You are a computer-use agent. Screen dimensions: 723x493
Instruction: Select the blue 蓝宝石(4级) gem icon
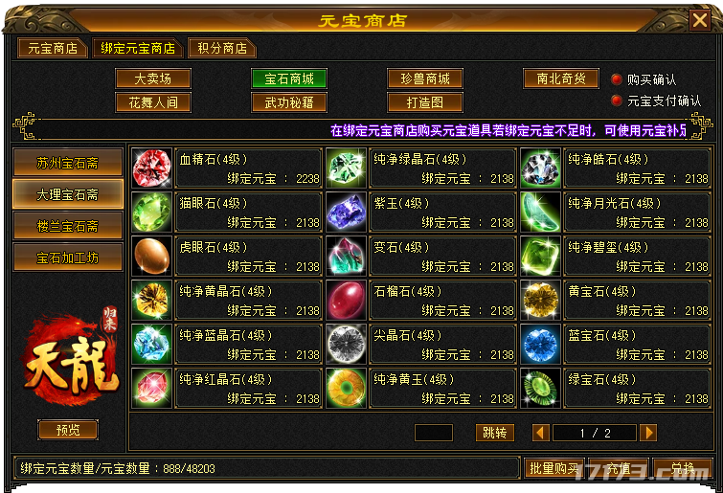coord(540,345)
